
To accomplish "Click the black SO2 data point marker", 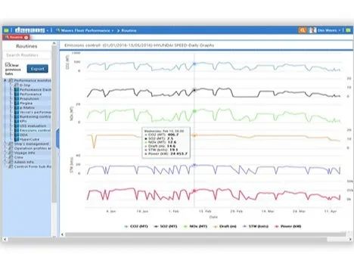I will click(194, 90).
